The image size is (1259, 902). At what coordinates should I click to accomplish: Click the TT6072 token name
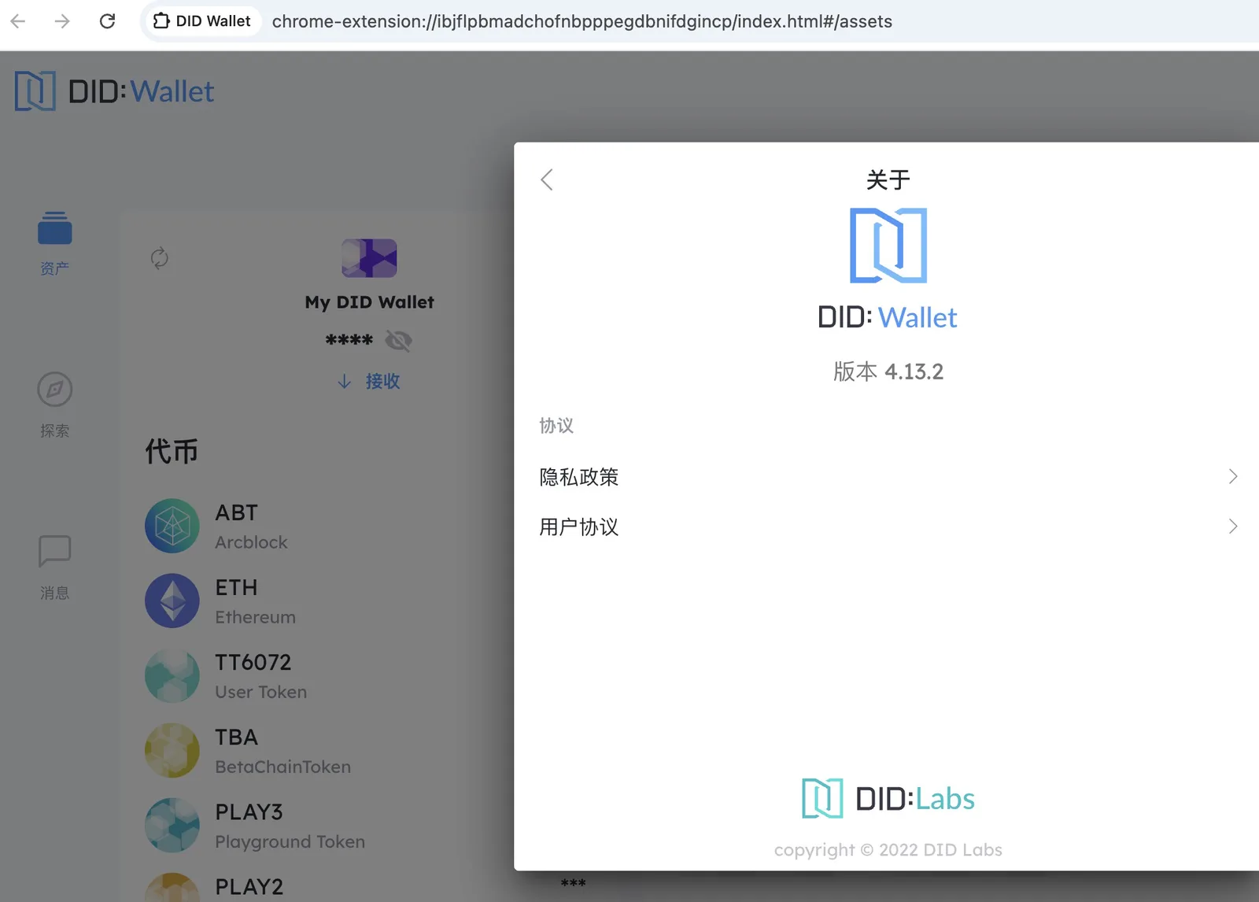(253, 662)
